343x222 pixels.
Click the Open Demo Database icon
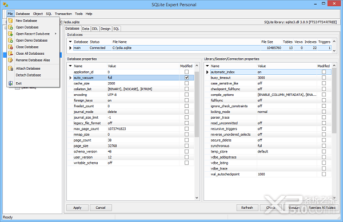(10, 41)
